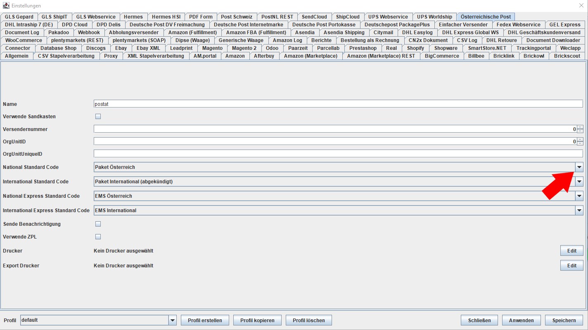Decrease Versendernummer with the down spinner
Viewport: 588px width, 330px height.
pos(580,131)
